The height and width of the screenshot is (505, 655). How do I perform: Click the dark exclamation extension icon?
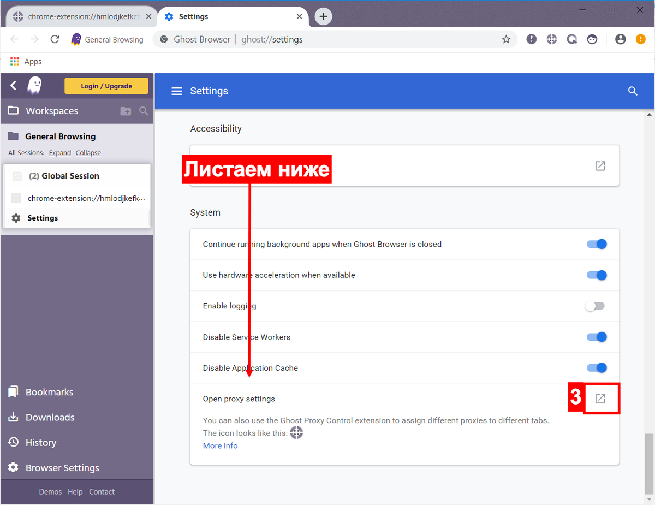532,39
